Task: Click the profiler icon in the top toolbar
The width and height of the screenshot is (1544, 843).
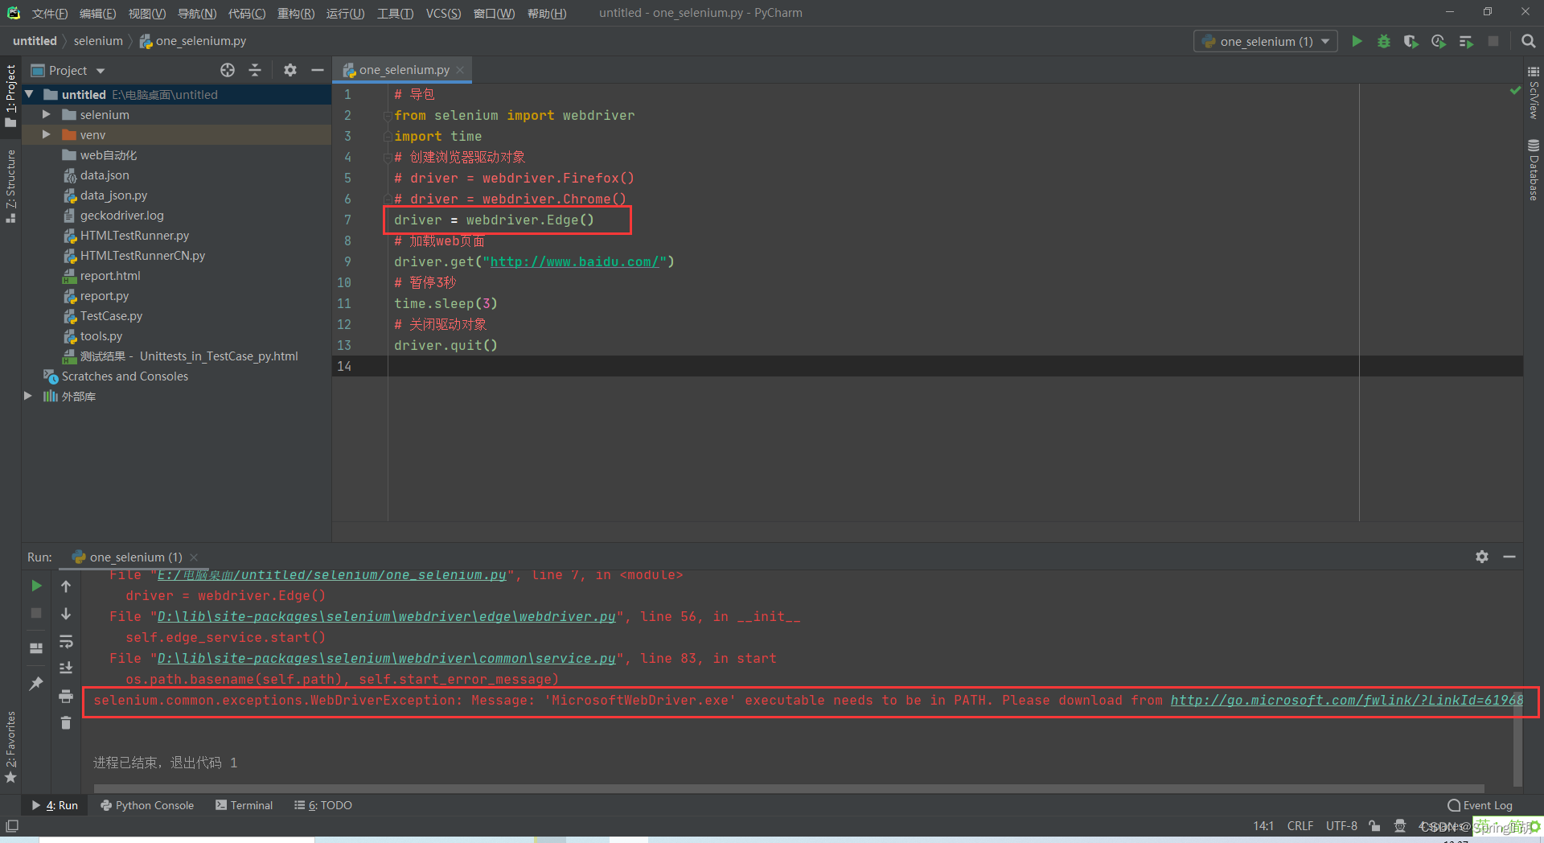Action: coord(1439,41)
